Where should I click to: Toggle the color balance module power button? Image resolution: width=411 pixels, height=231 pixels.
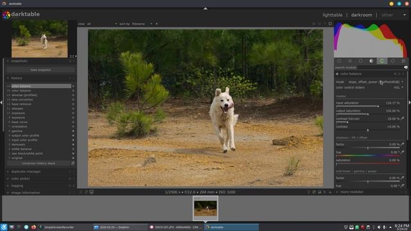[x=337, y=74]
